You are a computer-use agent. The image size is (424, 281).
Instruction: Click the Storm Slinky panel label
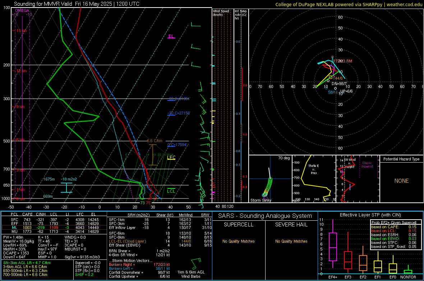261,200
